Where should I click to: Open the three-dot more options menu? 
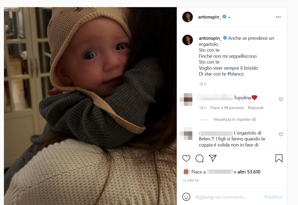click(278, 17)
